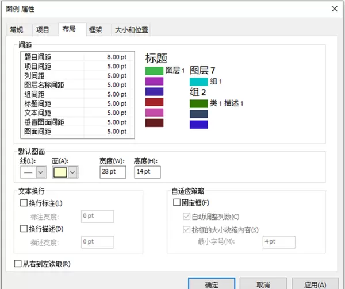
Task: Switch to the 常规 tab
Action: tap(17, 30)
